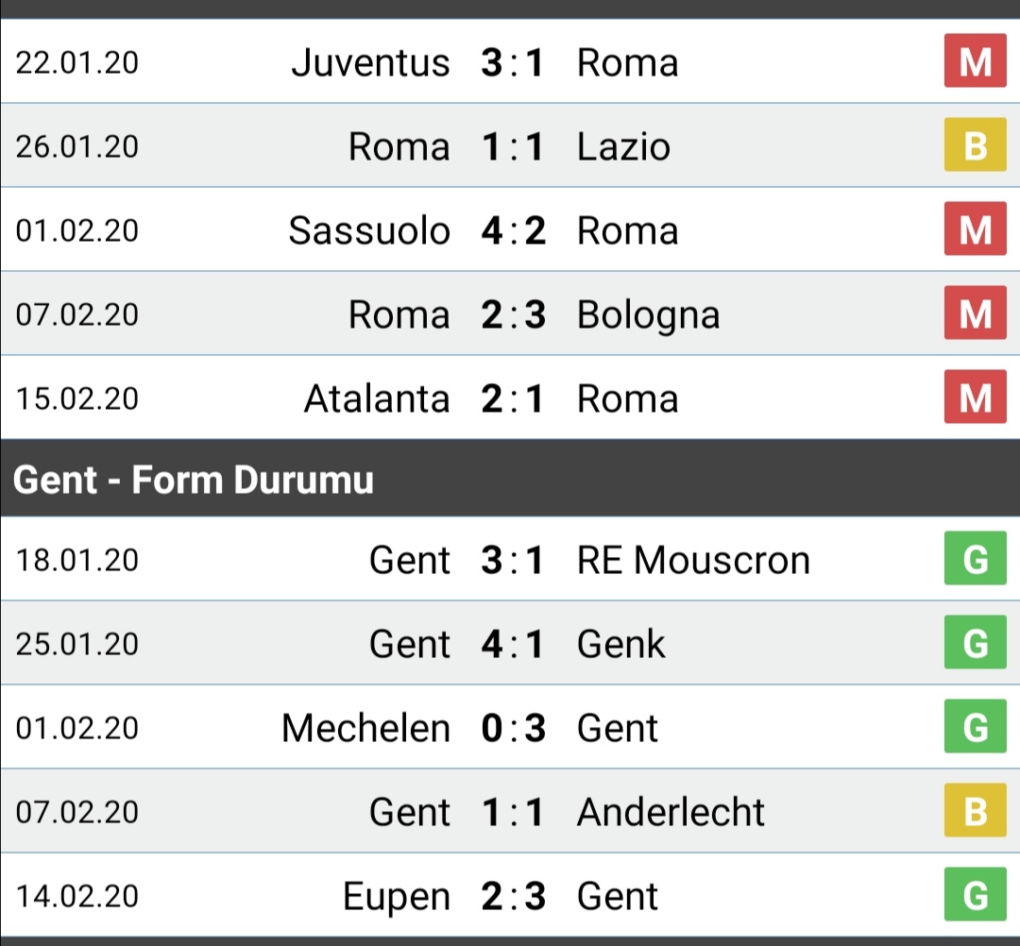Open the Bologna team name
1020x946 pixels.
point(648,316)
